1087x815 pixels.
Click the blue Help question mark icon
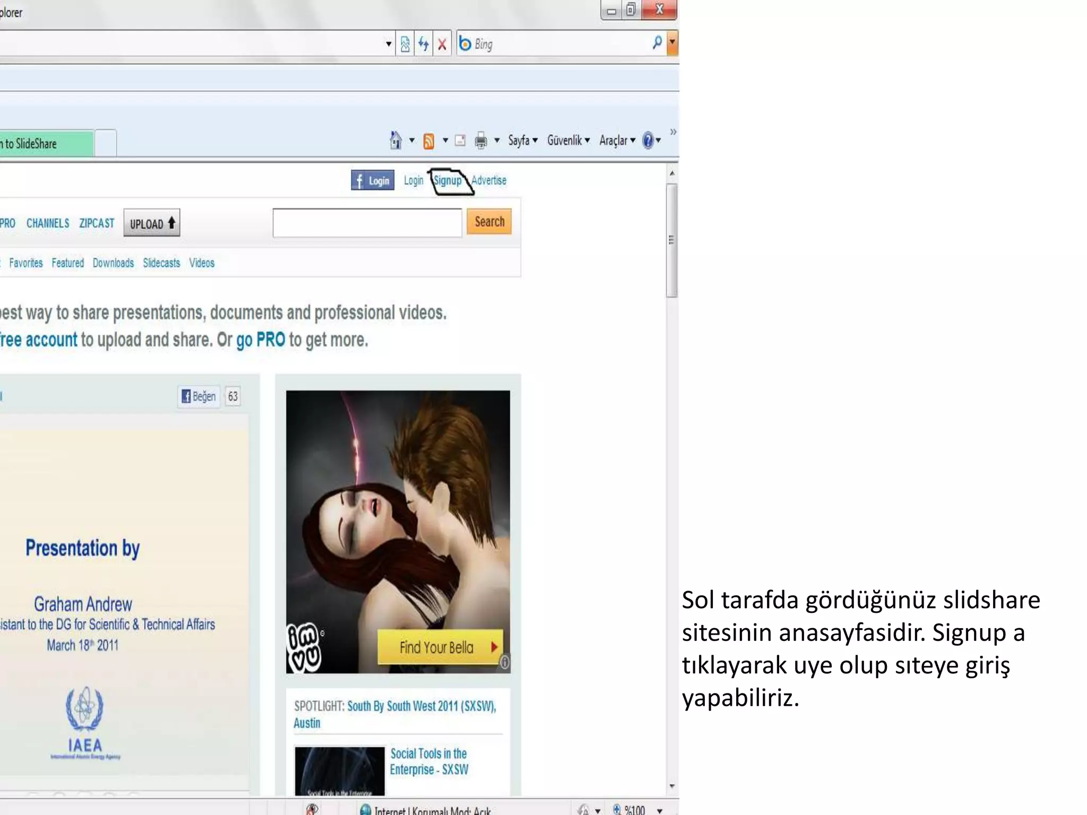point(648,140)
